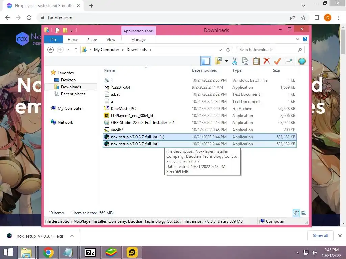
Task: Select the batch file named 1
Action: pyautogui.click(x=199, y=80)
